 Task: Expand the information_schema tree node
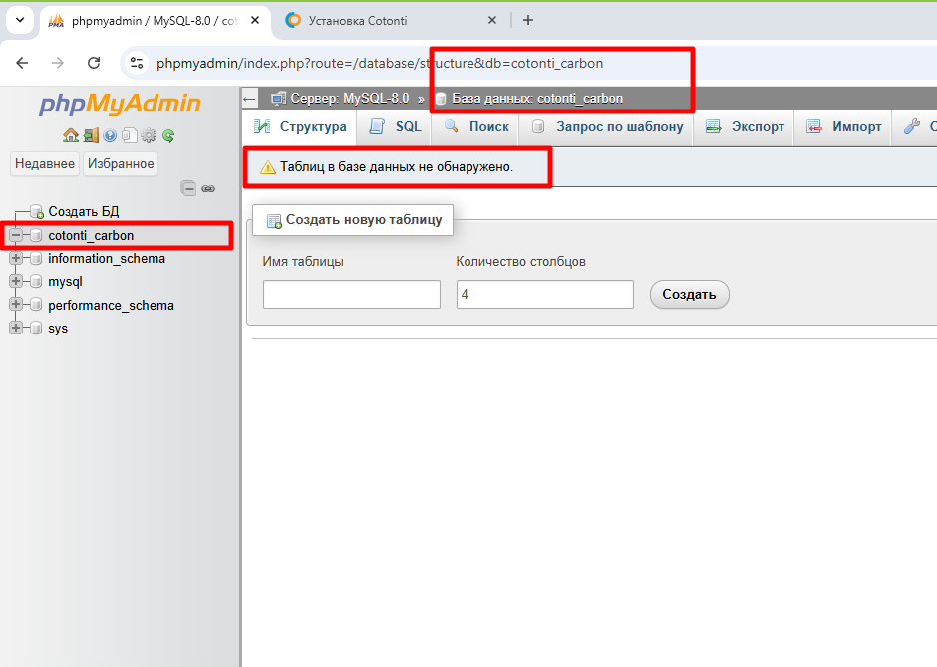pyautogui.click(x=16, y=258)
